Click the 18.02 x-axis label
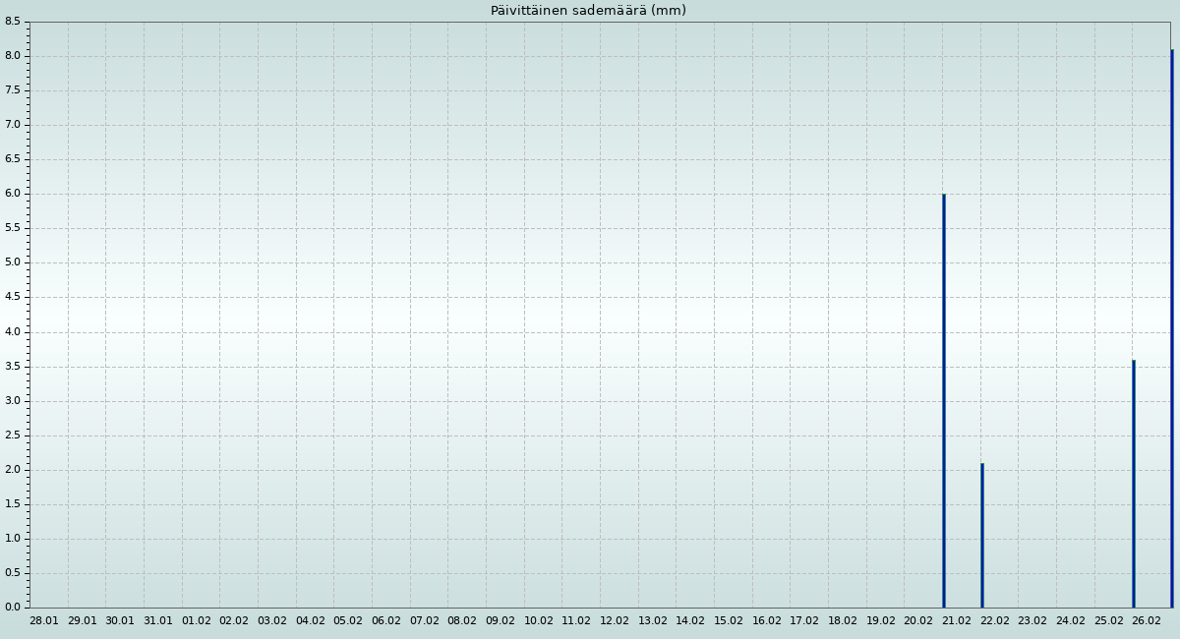Viewport: 1180px width, 639px height. (843, 621)
